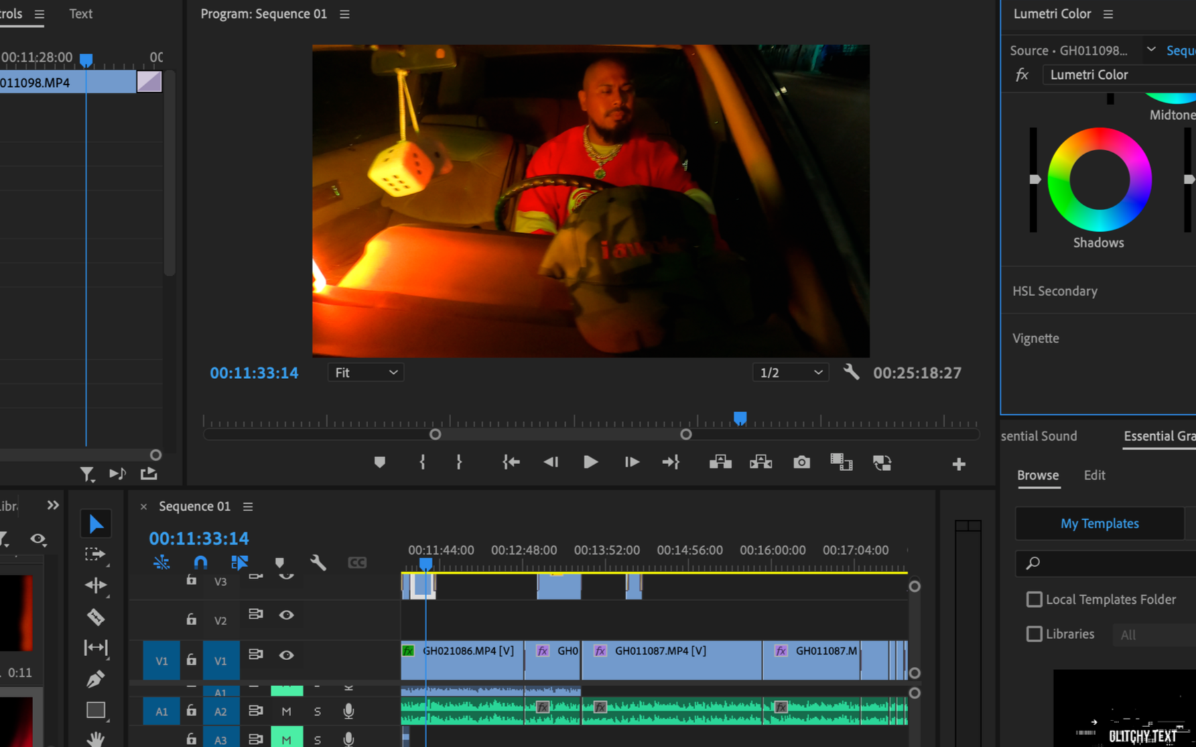Click the Export Frame camera icon

[801, 463]
